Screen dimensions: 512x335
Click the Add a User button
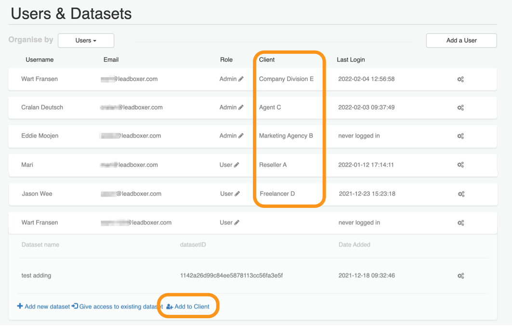click(461, 40)
